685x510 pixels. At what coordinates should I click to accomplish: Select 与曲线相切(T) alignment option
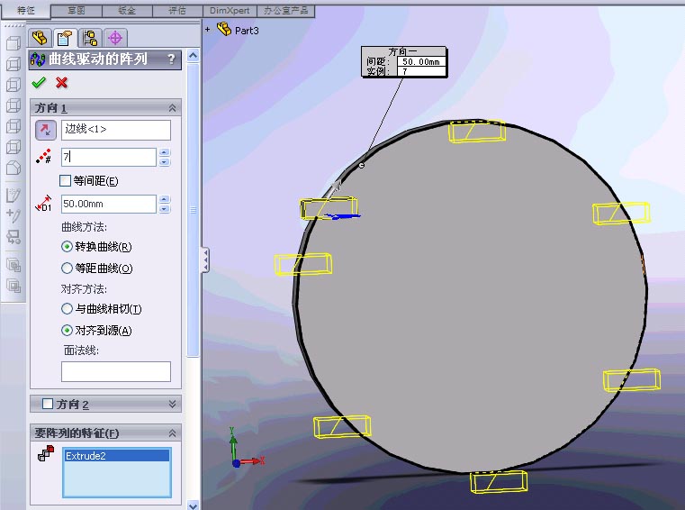pos(67,309)
